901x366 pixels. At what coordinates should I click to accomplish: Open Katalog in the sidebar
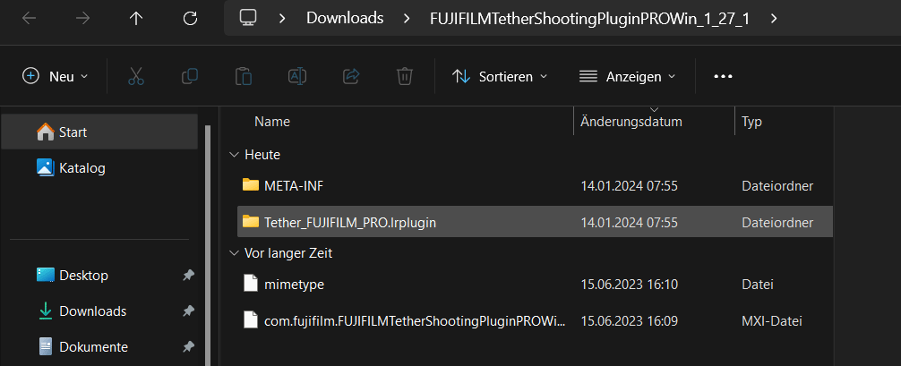point(82,167)
